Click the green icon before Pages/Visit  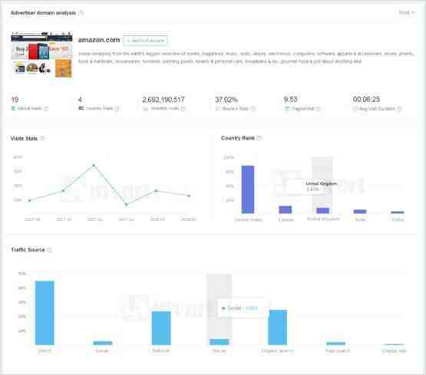coord(287,109)
